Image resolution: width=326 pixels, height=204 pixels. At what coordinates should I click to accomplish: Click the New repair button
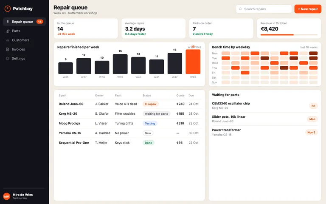[308, 9]
